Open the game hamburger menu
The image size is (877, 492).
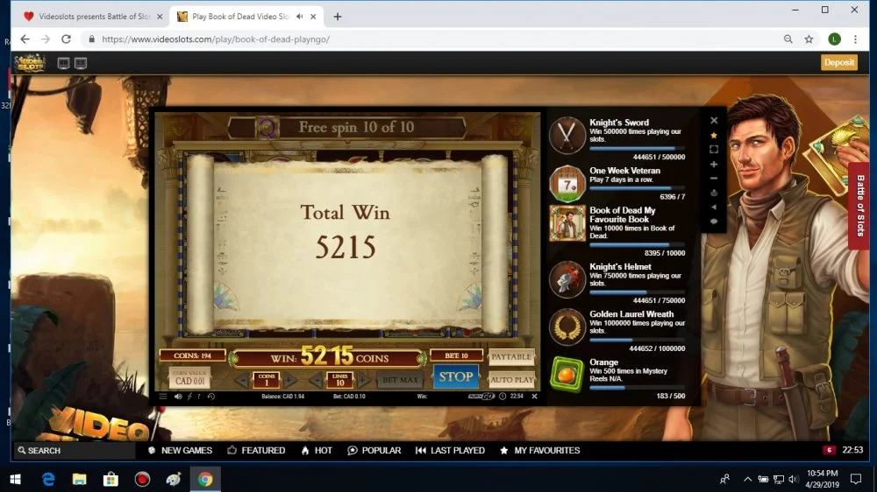point(163,397)
